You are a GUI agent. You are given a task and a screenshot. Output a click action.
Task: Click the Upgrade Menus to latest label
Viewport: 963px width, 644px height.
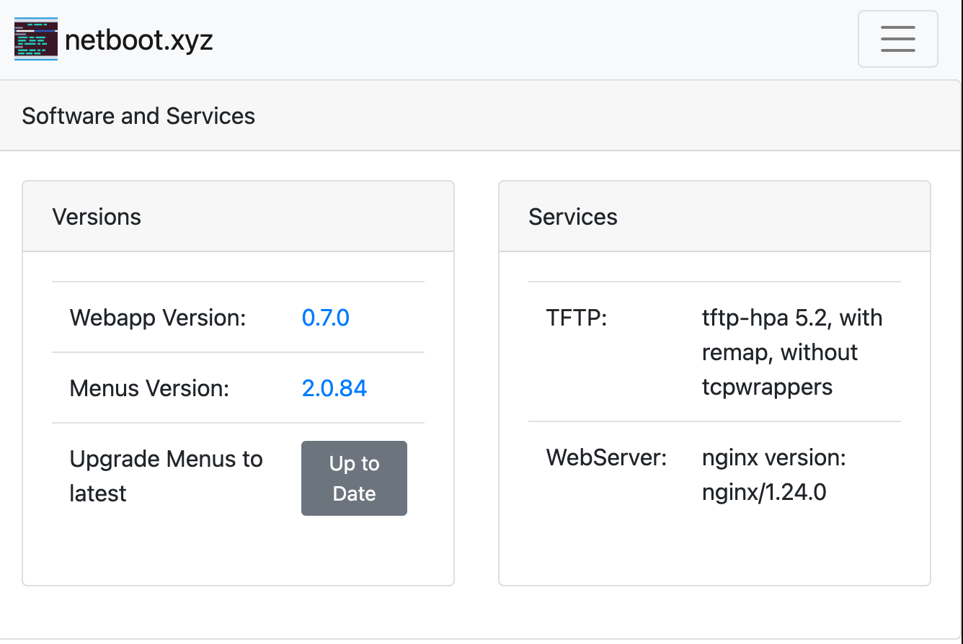[x=167, y=476]
